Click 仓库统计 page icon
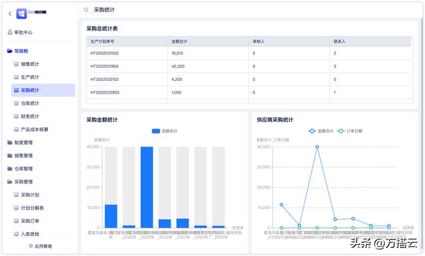The height and width of the screenshot is (256, 425). [x=16, y=103]
